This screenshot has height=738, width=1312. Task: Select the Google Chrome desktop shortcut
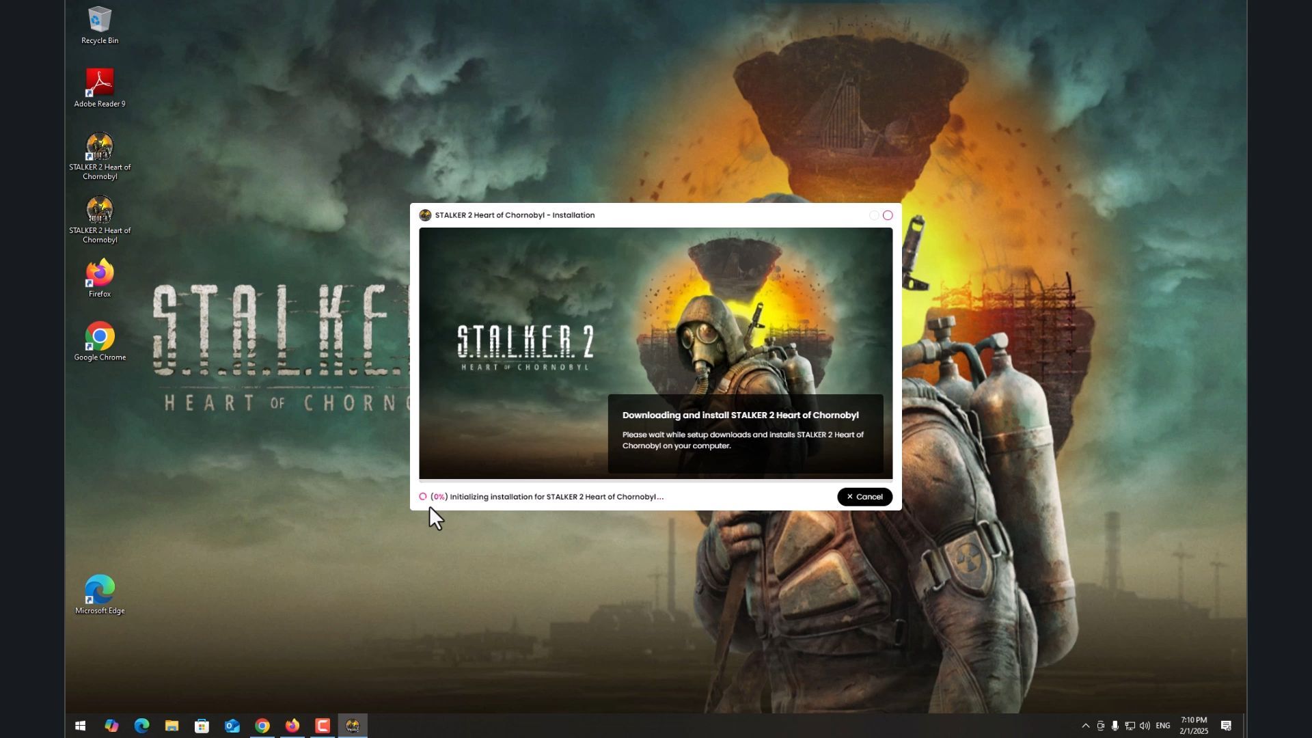(x=100, y=342)
